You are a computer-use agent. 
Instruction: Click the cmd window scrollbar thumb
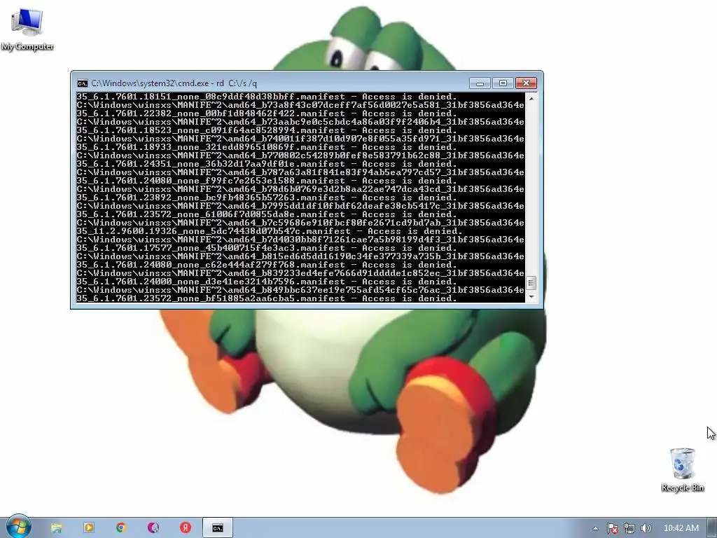tap(531, 283)
